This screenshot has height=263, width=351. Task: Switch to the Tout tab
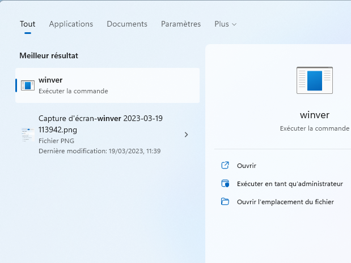pos(28,24)
